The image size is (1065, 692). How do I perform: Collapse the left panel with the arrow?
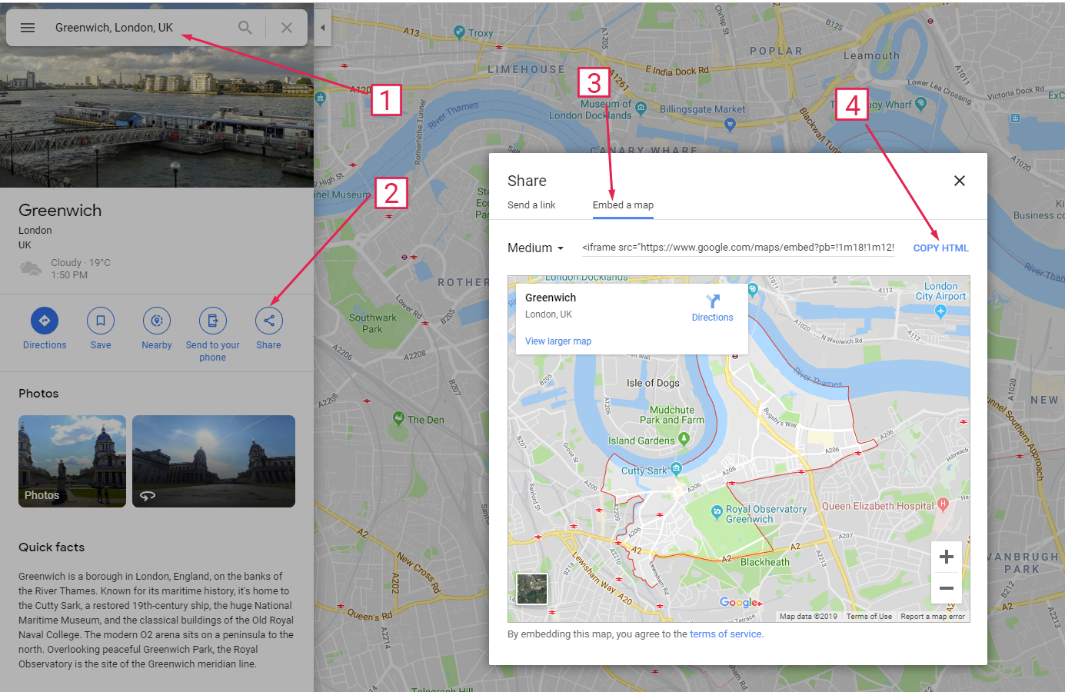322,27
